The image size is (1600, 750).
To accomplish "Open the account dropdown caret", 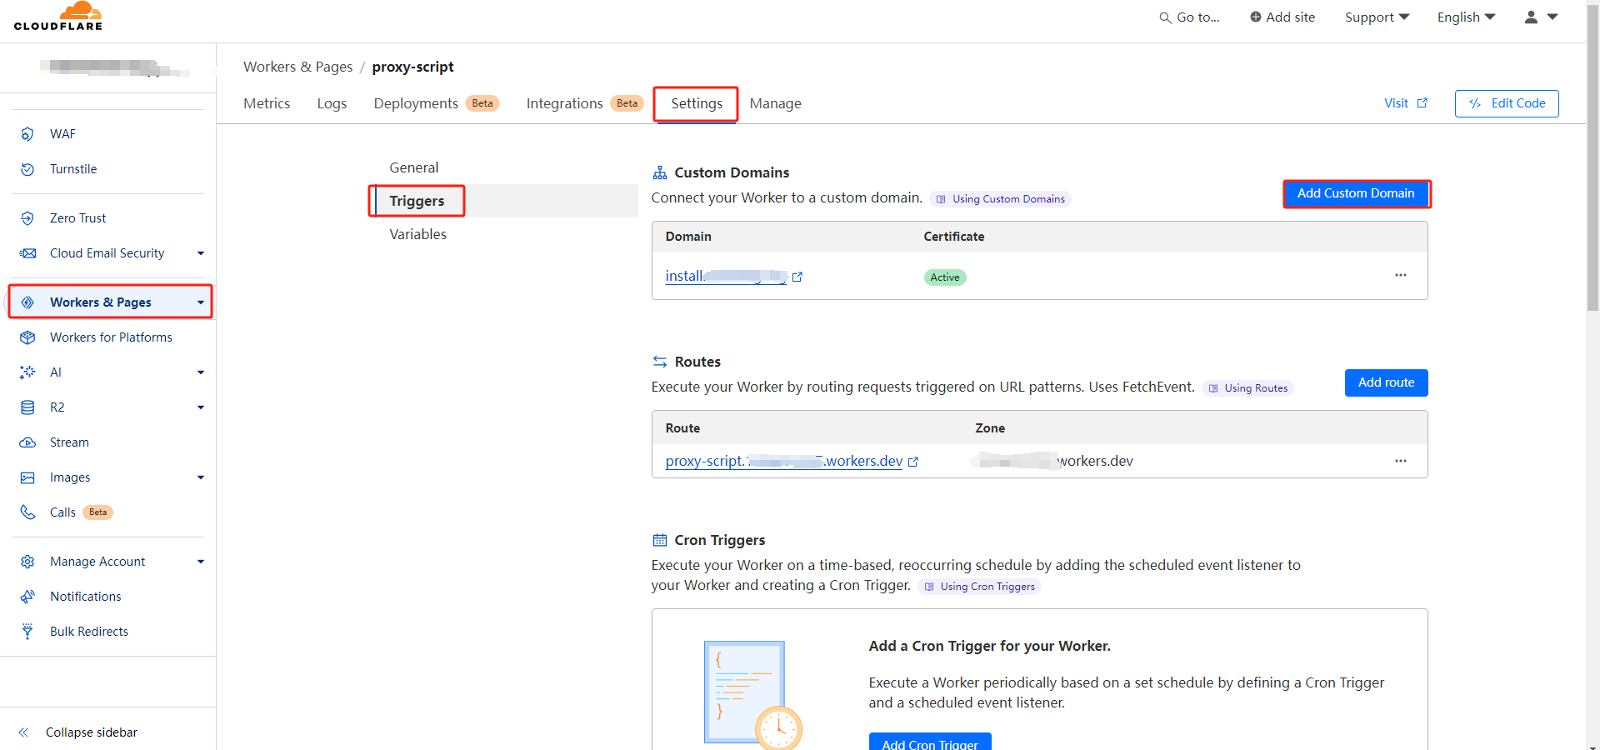I will pyautogui.click(x=1552, y=17).
